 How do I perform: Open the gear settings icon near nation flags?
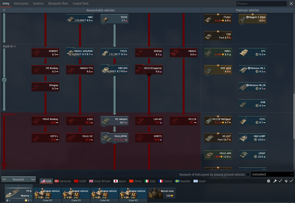tap(268, 181)
